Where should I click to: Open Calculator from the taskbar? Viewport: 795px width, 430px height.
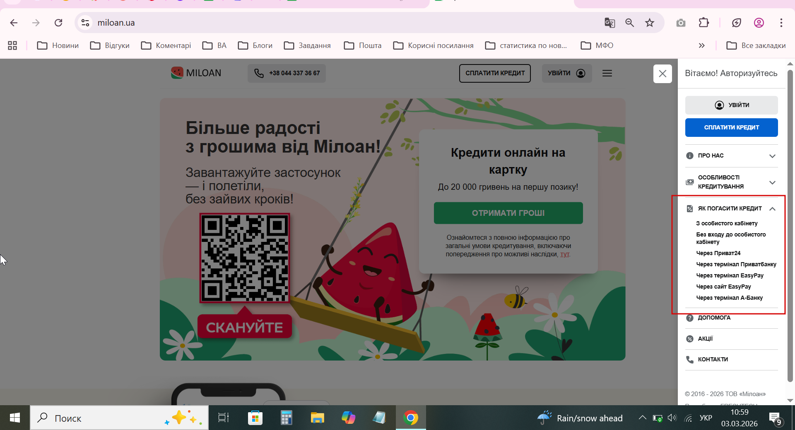pyautogui.click(x=286, y=418)
